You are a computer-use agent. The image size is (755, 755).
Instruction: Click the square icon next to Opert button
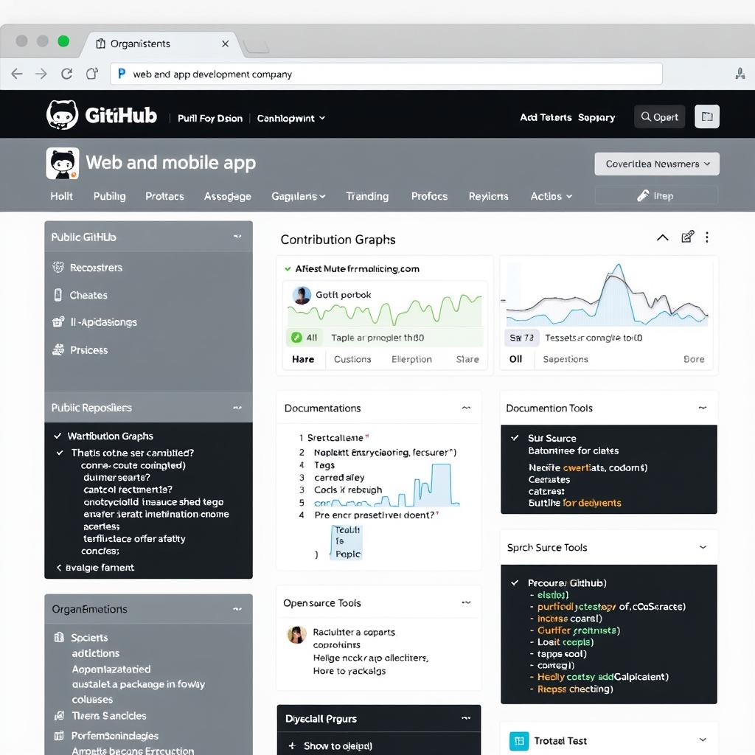tap(706, 116)
